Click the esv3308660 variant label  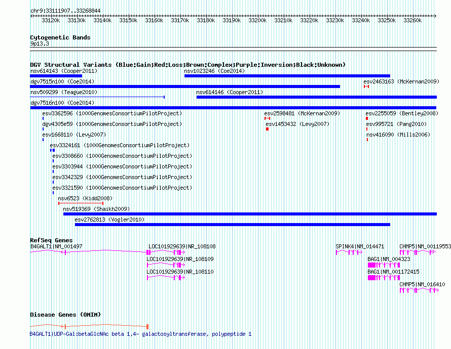pyautogui.click(x=122, y=156)
